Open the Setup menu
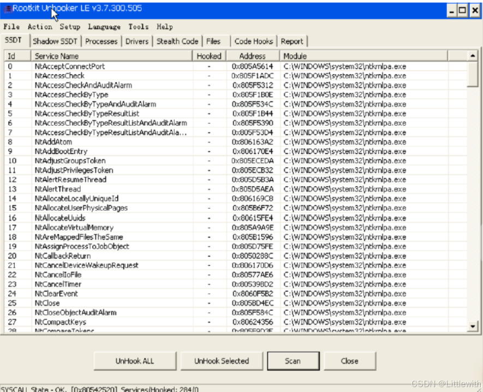Screen dimensions: 483x392 tap(70, 27)
